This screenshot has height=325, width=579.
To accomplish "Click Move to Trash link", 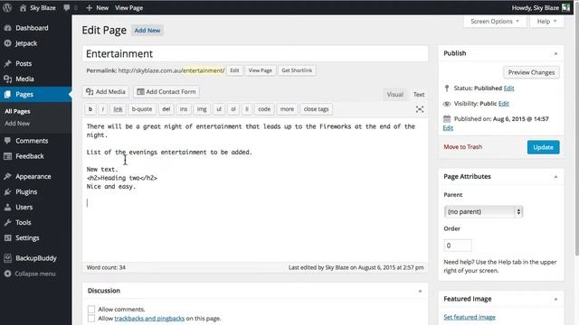I will (x=462, y=147).
